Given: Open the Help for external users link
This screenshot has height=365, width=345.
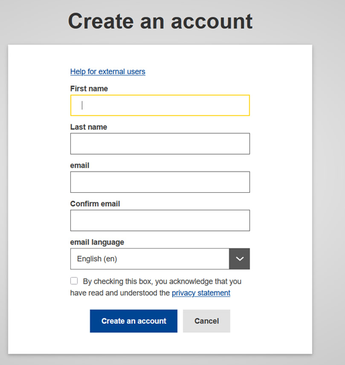Looking at the screenshot, I should click(108, 72).
